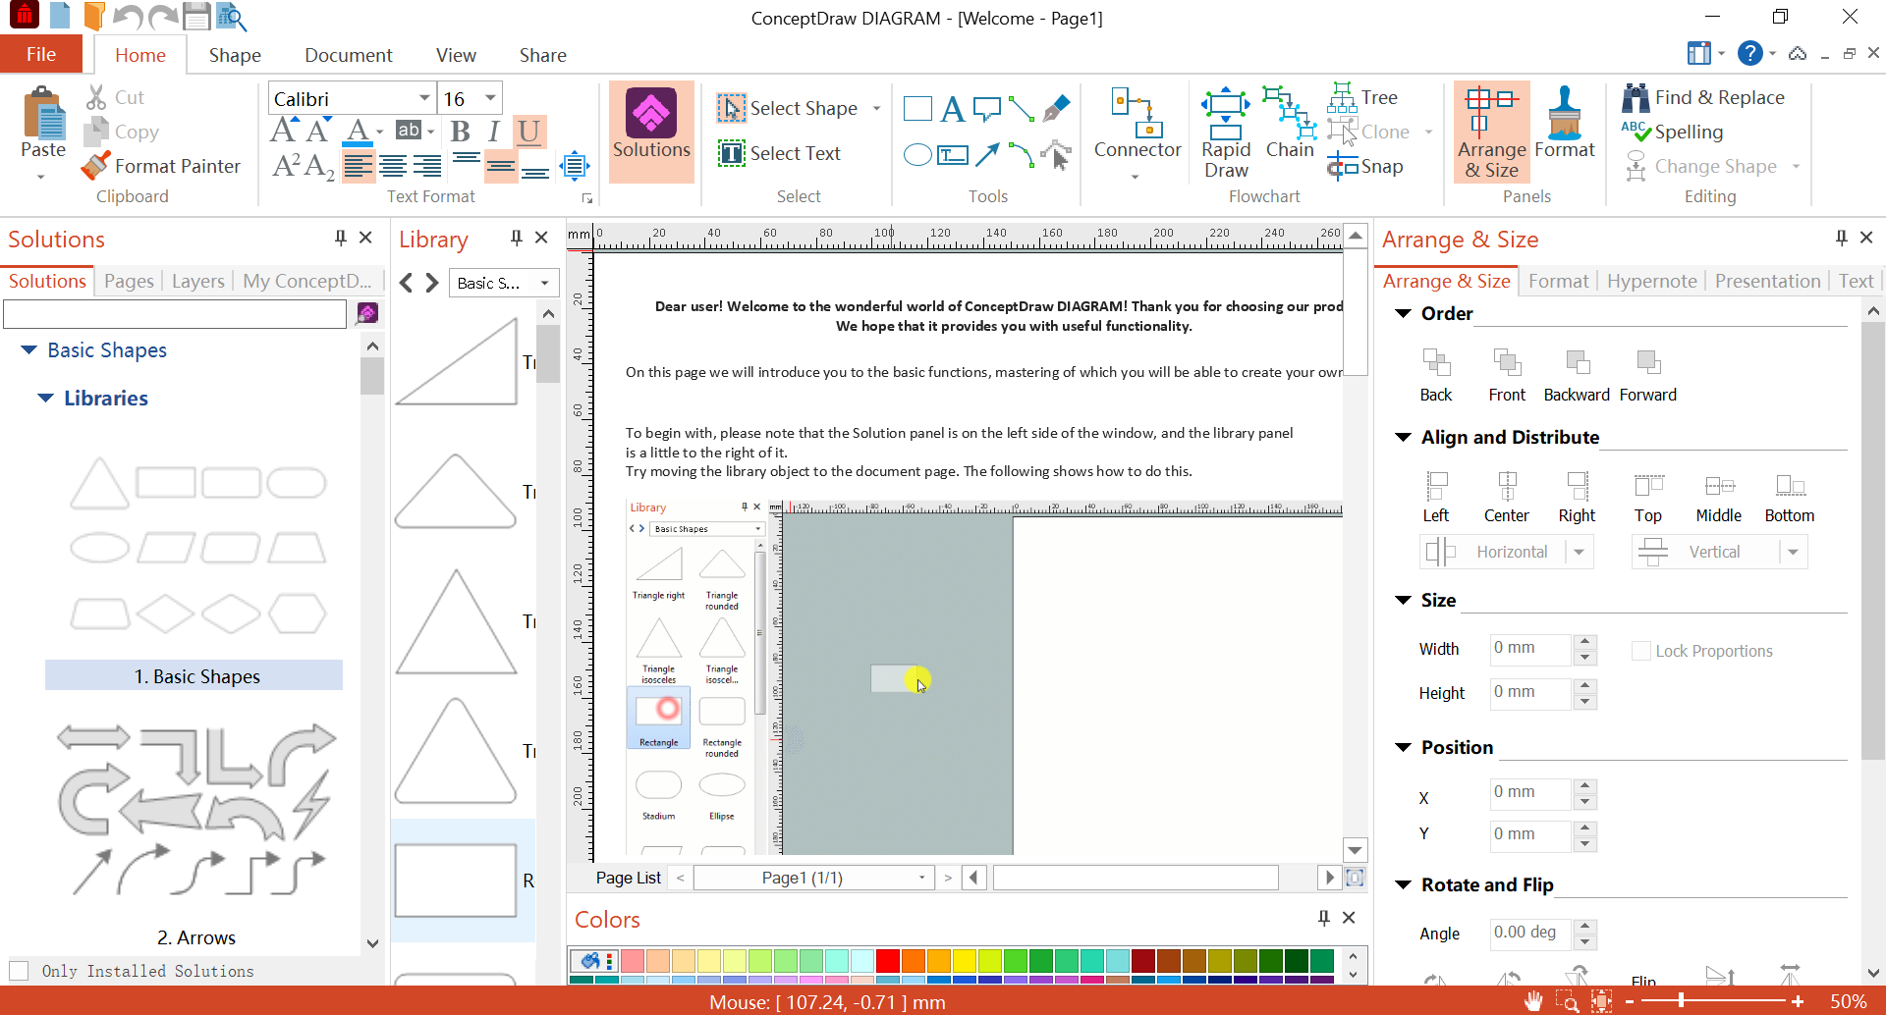Click the Vertical distribute button
Screen dimensions: 1886x1015
click(1705, 552)
